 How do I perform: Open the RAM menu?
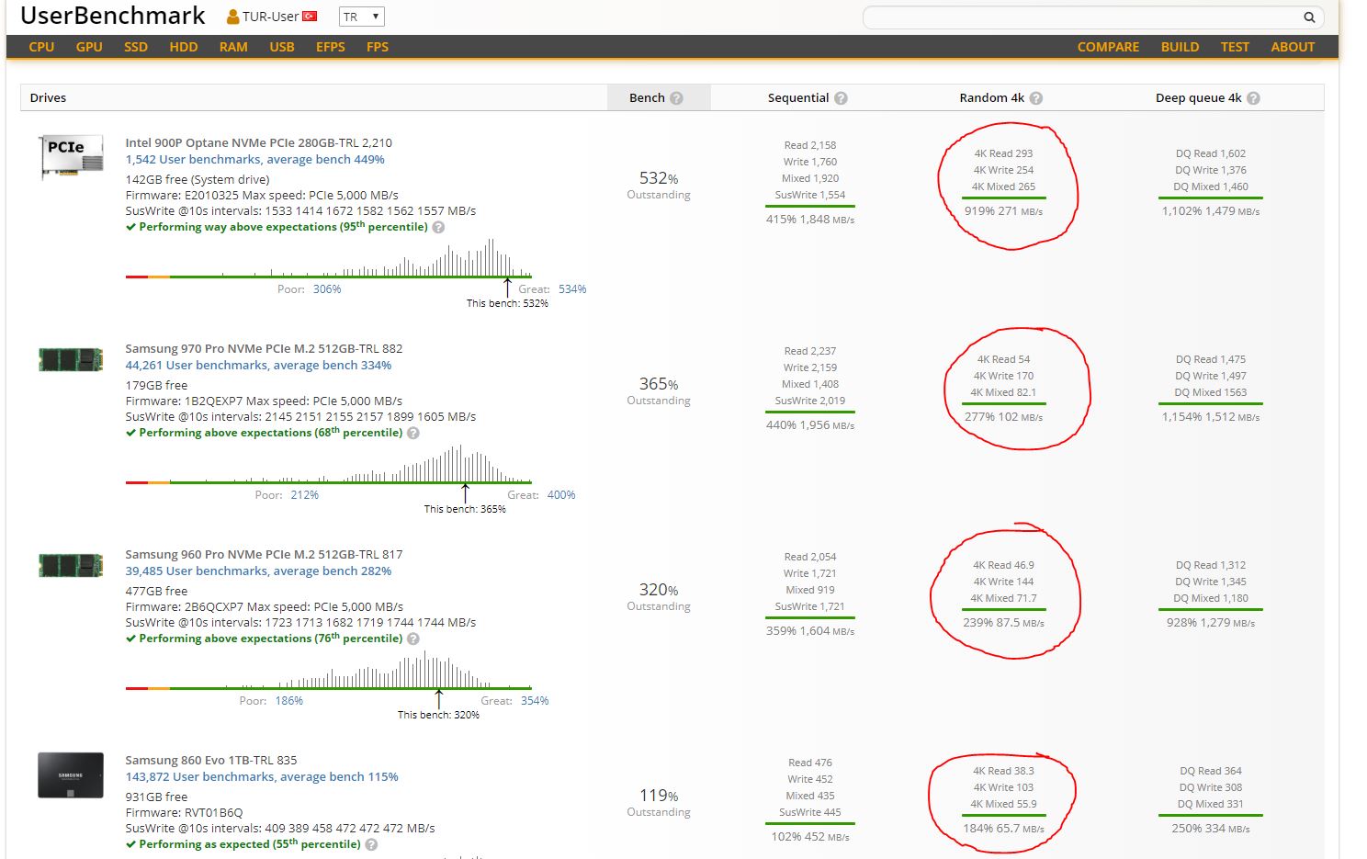(233, 47)
